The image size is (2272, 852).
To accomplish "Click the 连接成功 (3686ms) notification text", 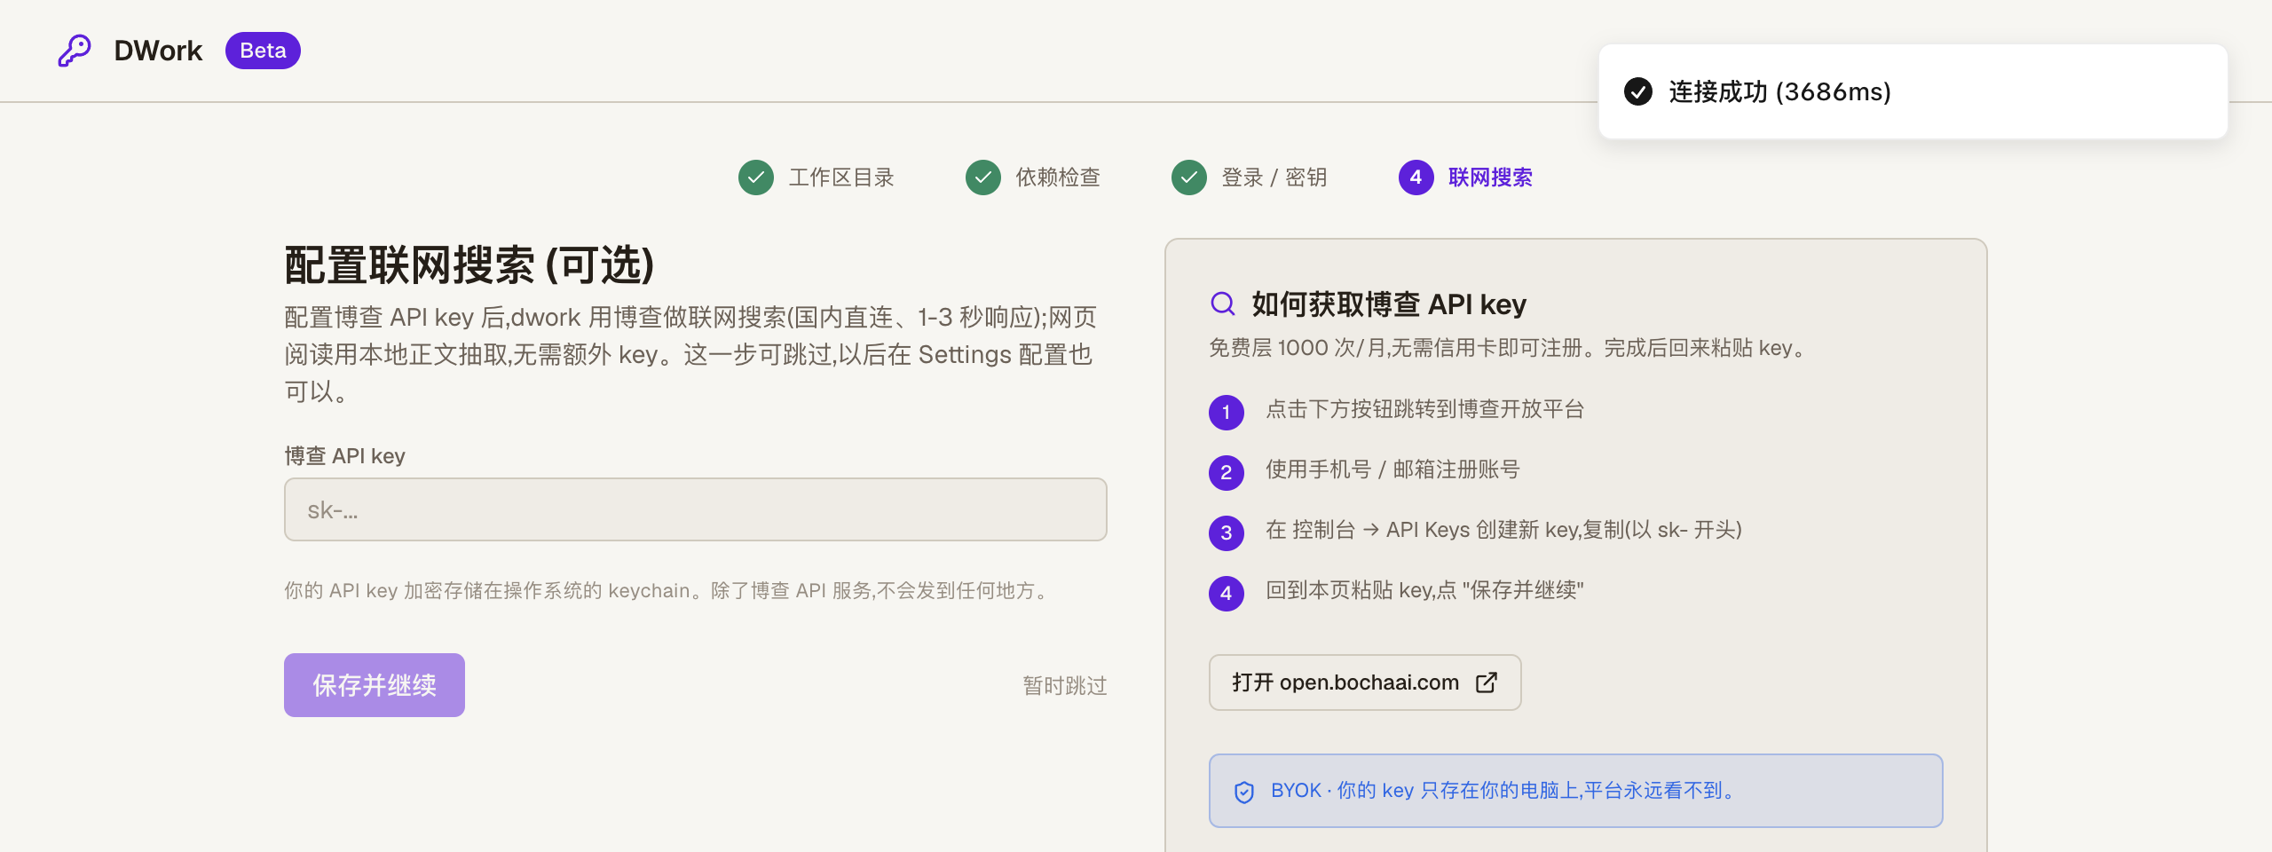I will coord(1779,91).
